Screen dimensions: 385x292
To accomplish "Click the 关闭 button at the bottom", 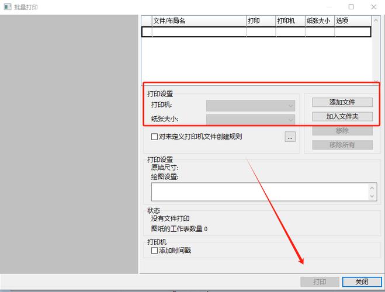I will pyautogui.click(x=362, y=281).
